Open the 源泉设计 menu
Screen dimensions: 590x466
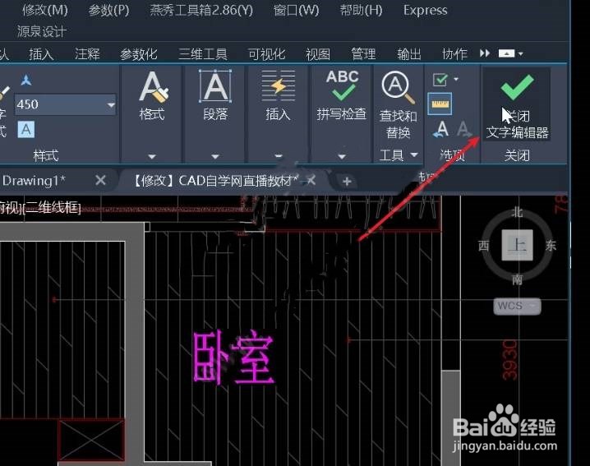(41, 31)
